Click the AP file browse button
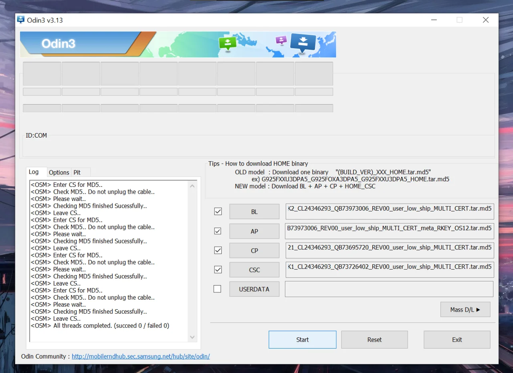 coord(254,231)
